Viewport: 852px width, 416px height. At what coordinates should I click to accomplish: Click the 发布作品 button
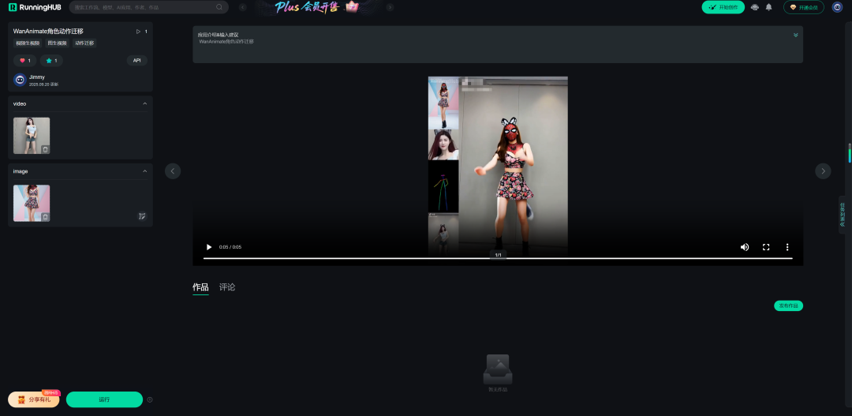(x=788, y=305)
